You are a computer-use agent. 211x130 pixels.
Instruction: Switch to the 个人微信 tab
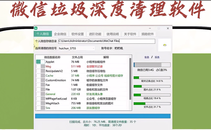click(x=43, y=34)
